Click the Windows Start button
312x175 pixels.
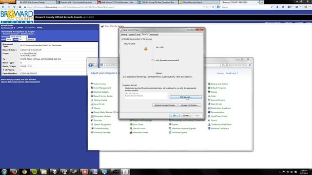tap(4, 172)
